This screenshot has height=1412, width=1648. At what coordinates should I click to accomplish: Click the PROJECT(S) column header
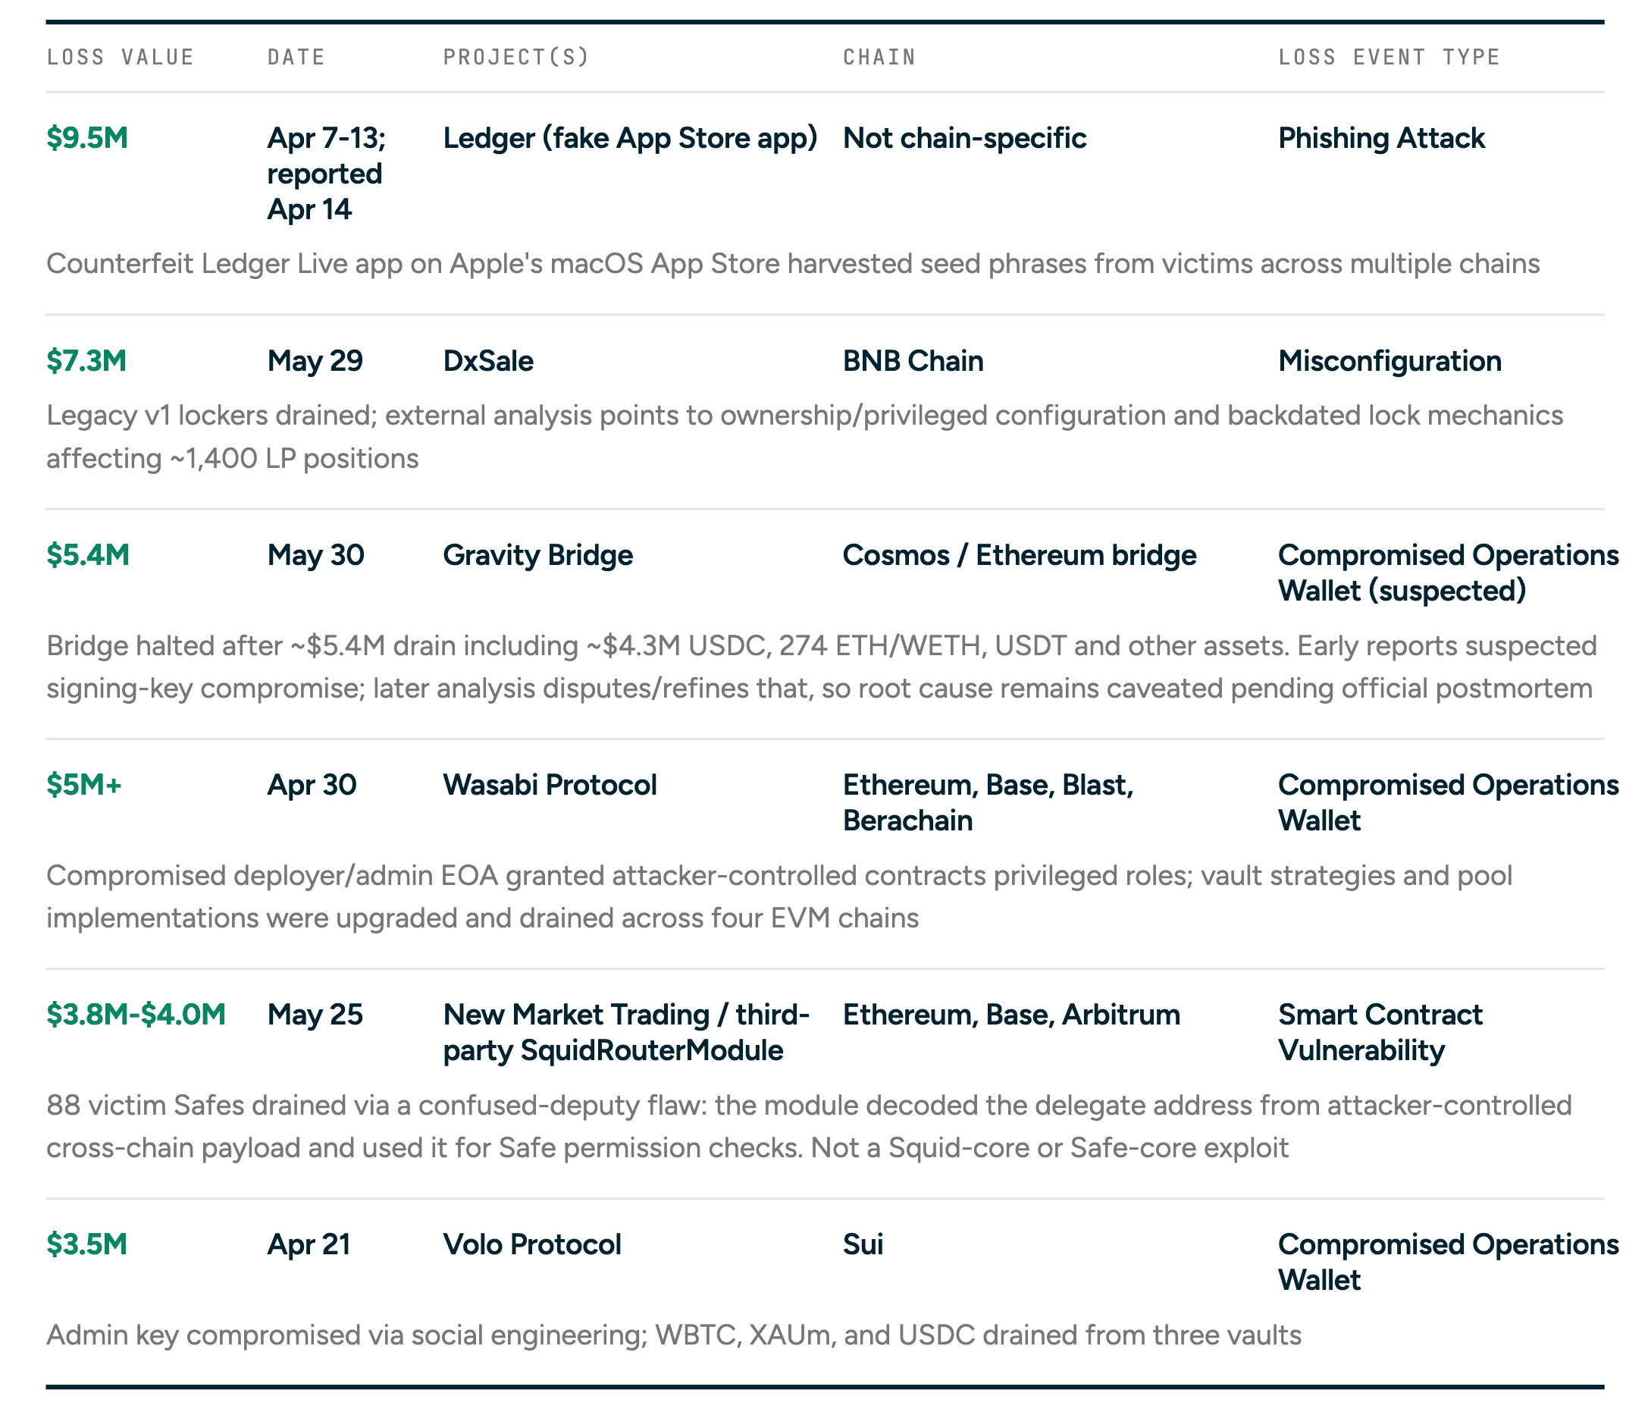coord(516,58)
